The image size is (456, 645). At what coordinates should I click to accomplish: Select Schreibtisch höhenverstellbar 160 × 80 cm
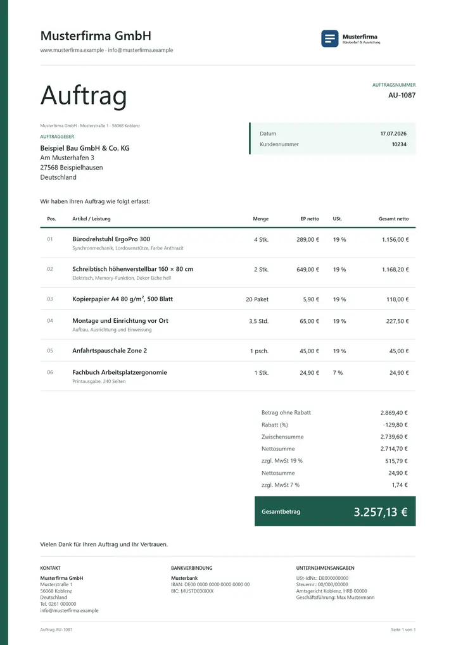tap(133, 269)
